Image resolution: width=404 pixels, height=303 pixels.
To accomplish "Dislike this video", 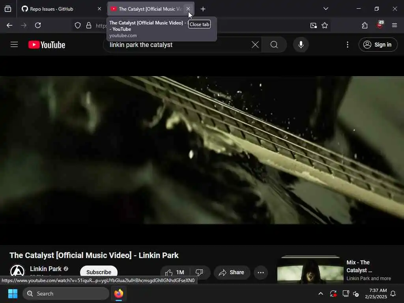I will 200,272.
